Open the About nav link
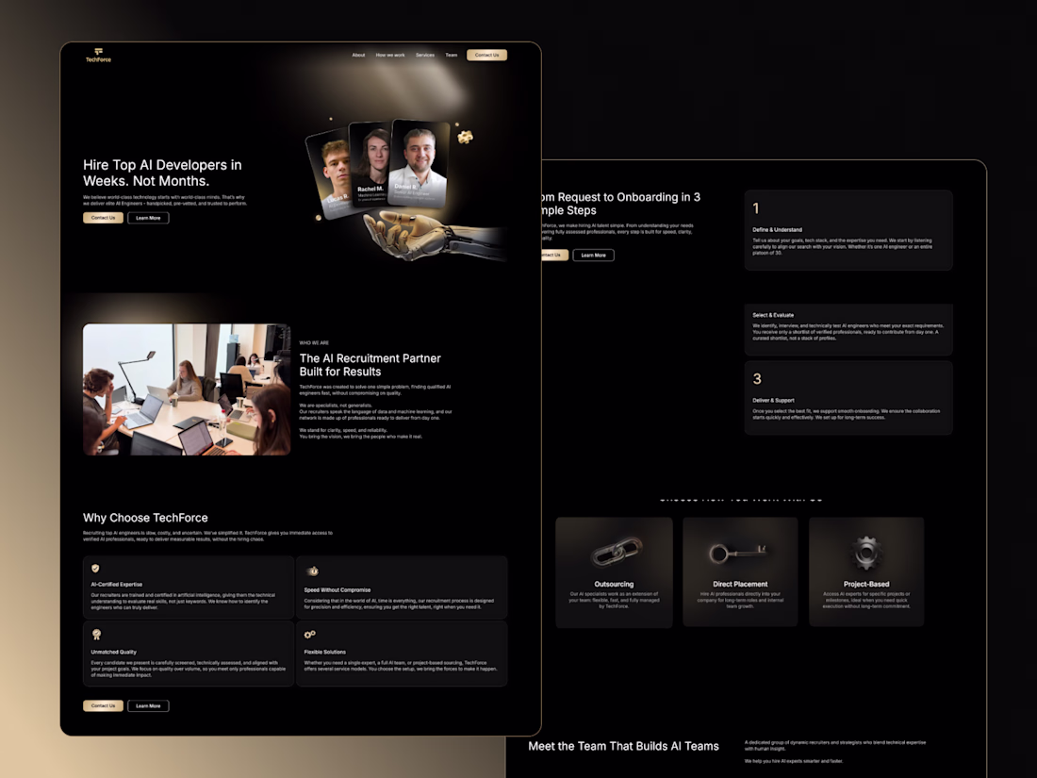 [x=358, y=55]
